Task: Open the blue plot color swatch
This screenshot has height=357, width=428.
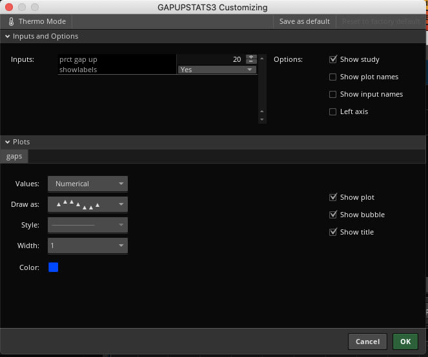Action: (x=53, y=267)
